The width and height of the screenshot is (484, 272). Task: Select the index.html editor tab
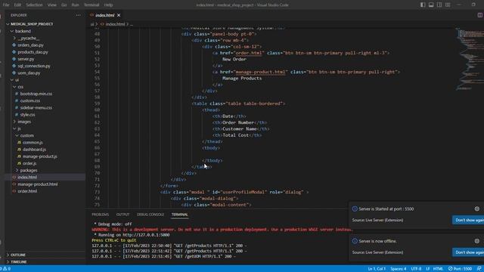tap(105, 15)
